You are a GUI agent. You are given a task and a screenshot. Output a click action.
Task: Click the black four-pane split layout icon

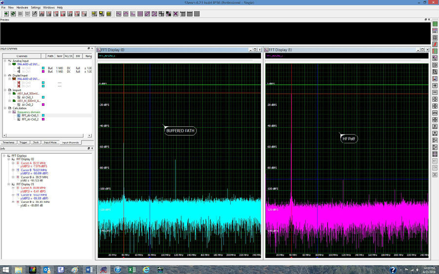click(161, 14)
